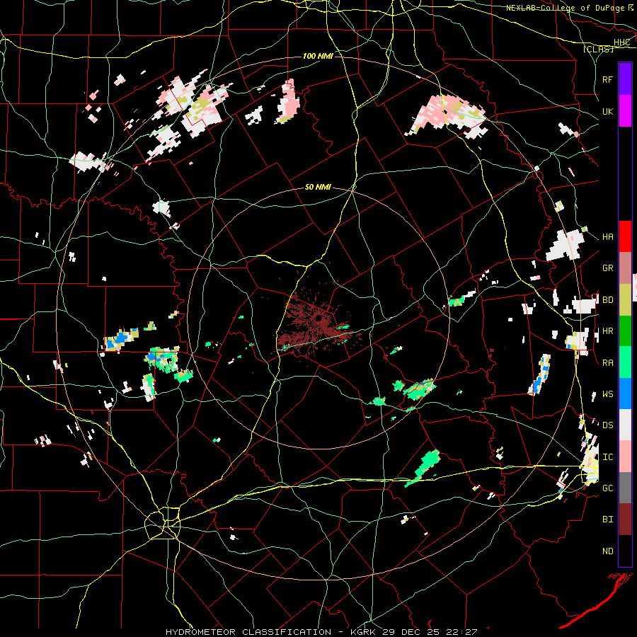Click the 22:27 timestamp
637x637 pixels.
click(461, 632)
